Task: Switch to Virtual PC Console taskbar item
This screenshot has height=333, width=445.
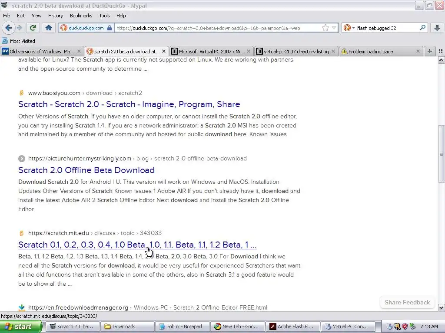Action: click(x=348, y=326)
